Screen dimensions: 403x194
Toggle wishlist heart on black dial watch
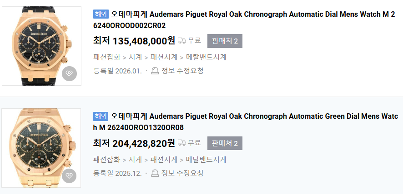click(x=69, y=73)
